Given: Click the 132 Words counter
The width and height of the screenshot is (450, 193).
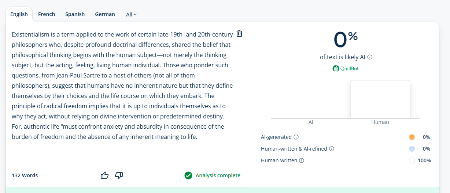Looking at the screenshot, I should [x=25, y=175].
